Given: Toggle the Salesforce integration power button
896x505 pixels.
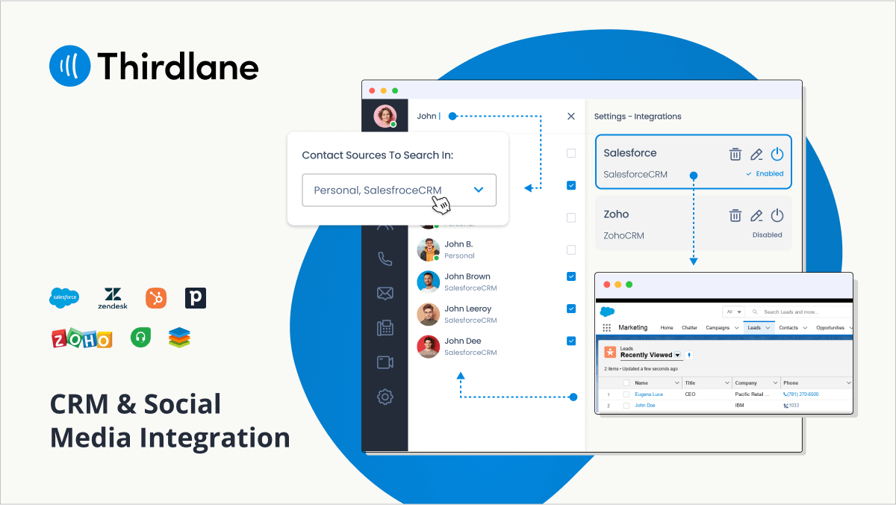Looking at the screenshot, I should pyautogui.click(x=777, y=155).
